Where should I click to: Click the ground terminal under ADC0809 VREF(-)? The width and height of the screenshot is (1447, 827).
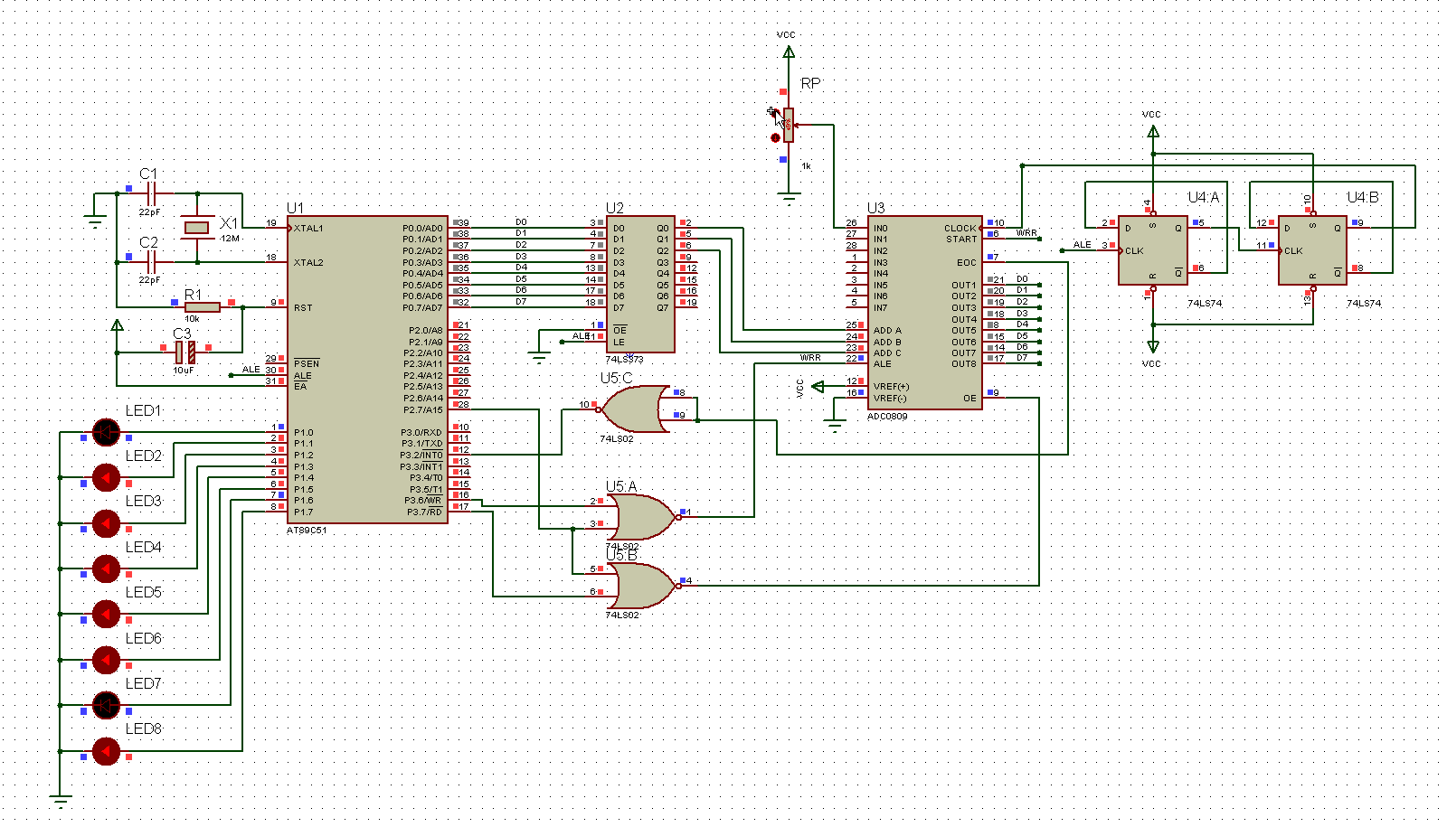click(835, 426)
